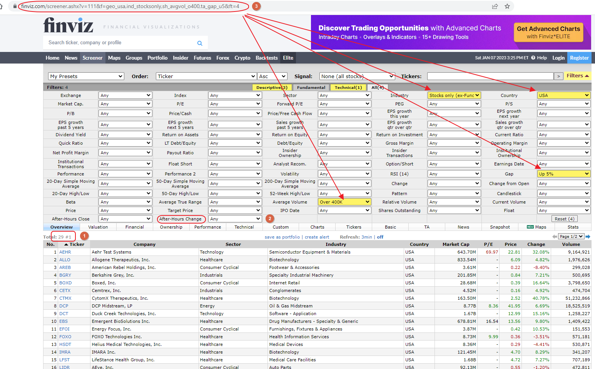The height and width of the screenshot is (369, 595).
Task: Switch to the Fundamental filters tab
Action: tap(311, 87)
